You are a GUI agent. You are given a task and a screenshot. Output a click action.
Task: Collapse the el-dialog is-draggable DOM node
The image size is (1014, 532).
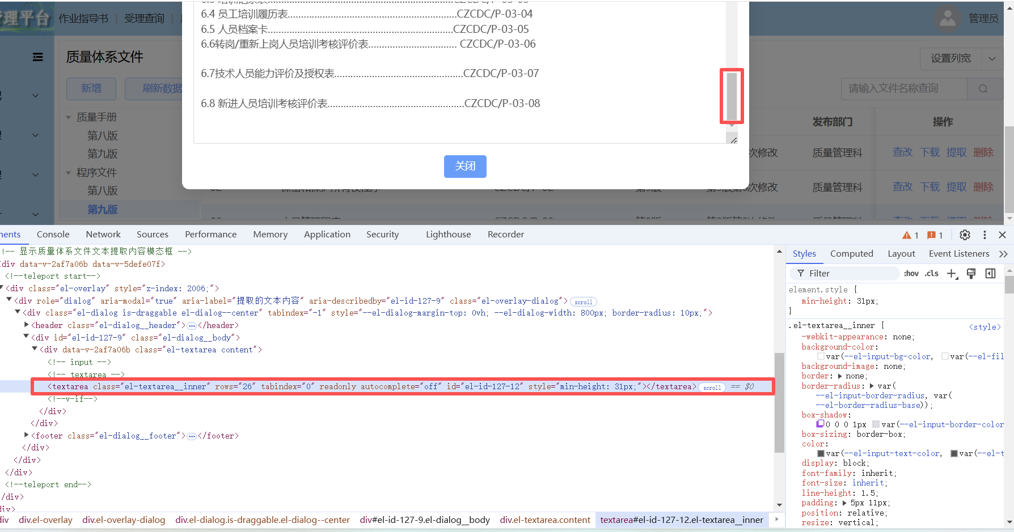17,312
